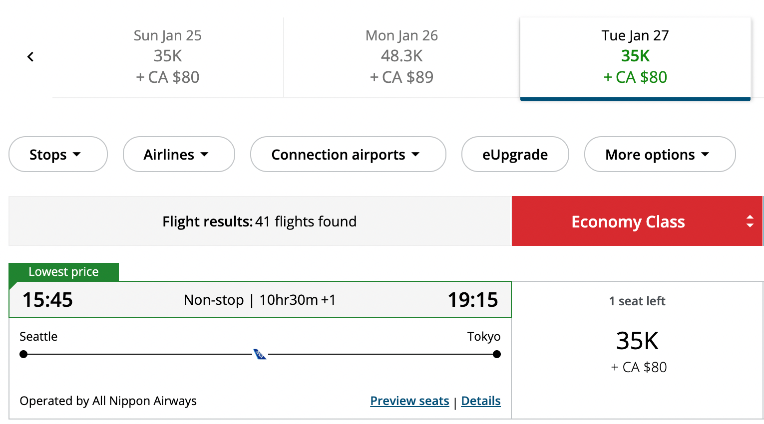Open the flight Details link

point(480,401)
